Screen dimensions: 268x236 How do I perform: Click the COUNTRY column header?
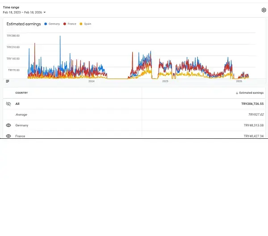(21, 93)
